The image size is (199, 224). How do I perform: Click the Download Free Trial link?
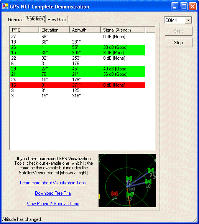pos(53,193)
